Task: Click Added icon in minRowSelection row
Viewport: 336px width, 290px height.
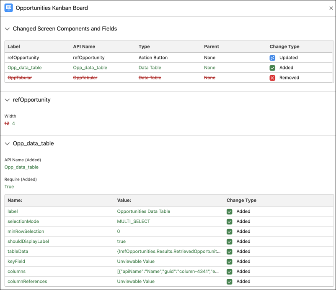Action: [229, 231]
